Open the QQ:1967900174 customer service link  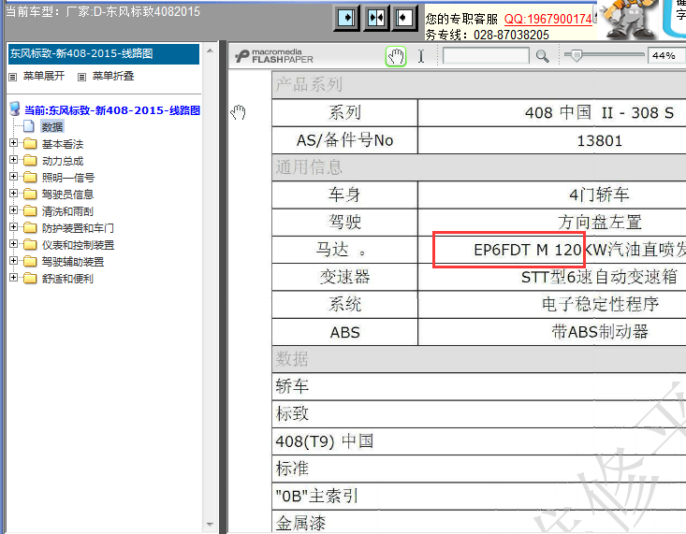pos(548,20)
